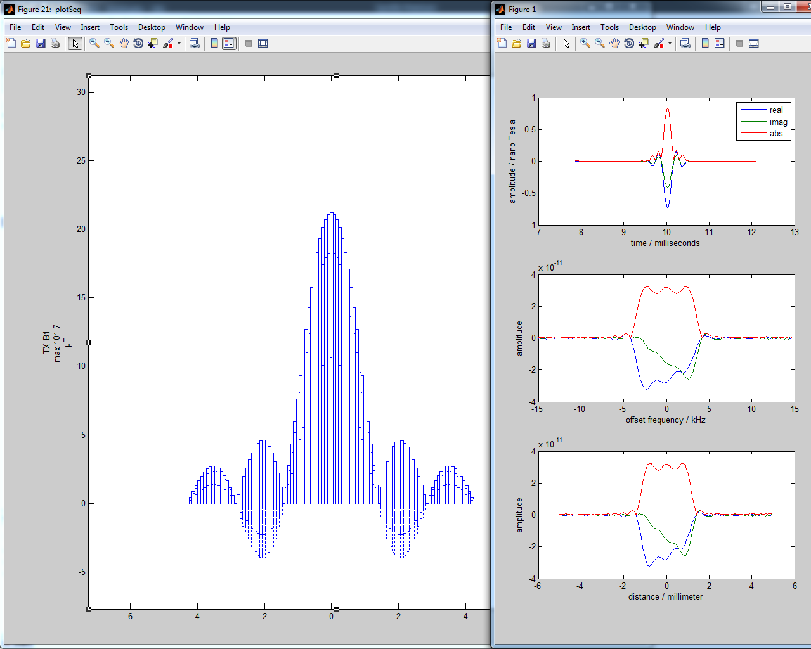Image resolution: width=811 pixels, height=649 pixels.
Task: Click the real/imag/abs legend box in Figure 1
Action: [x=763, y=121]
